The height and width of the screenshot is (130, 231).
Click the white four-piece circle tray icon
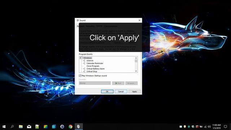(193, 127)
